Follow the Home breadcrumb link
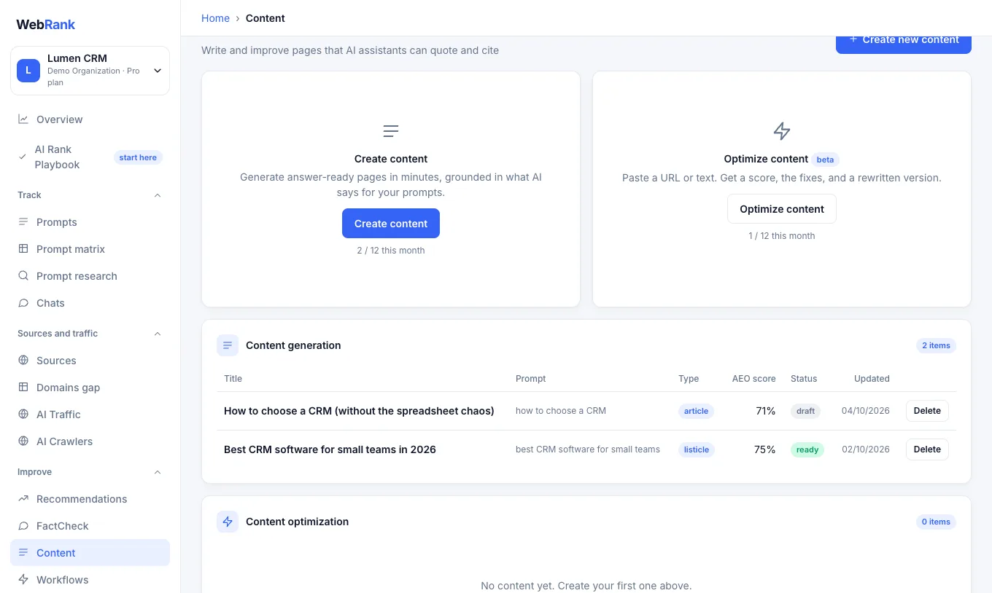This screenshot has height=593, width=992. pos(215,18)
